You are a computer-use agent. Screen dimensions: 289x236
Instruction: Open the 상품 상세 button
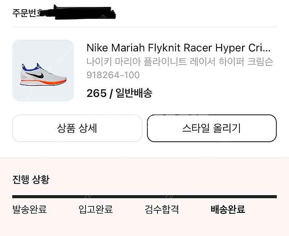point(77,128)
